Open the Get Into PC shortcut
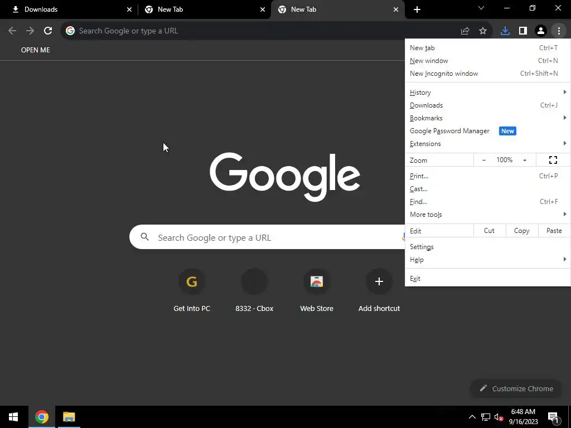Screen dimensions: 571x428 coord(192,290)
